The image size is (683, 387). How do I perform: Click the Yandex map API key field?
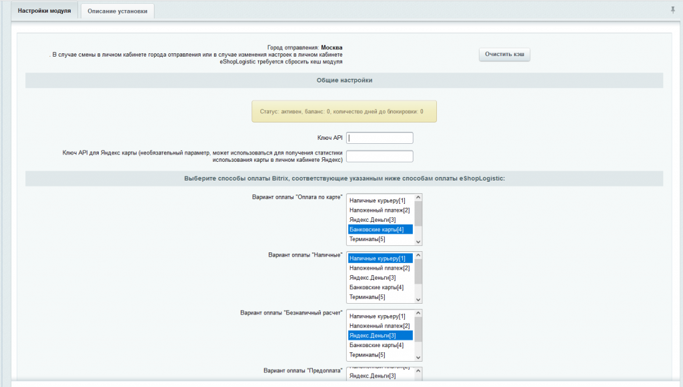380,157
